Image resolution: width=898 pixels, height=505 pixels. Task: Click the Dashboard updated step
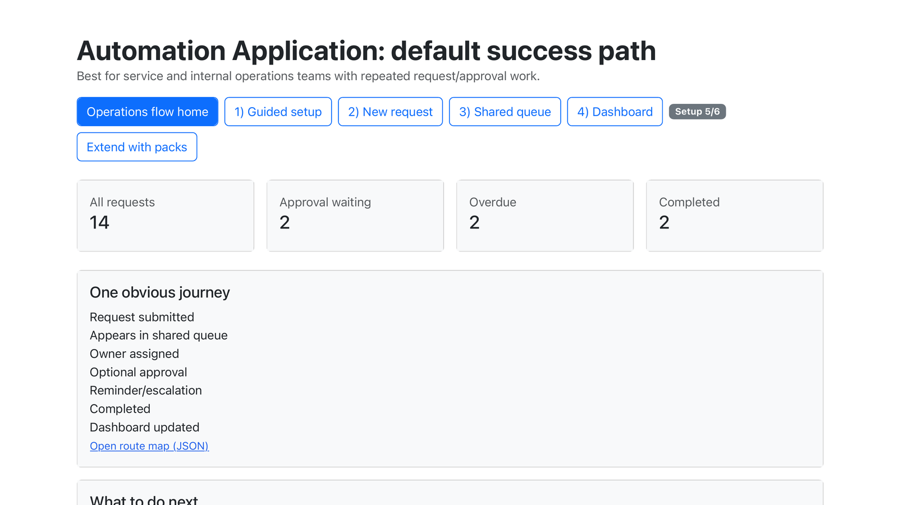pyautogui.click(x=144, y=427)
